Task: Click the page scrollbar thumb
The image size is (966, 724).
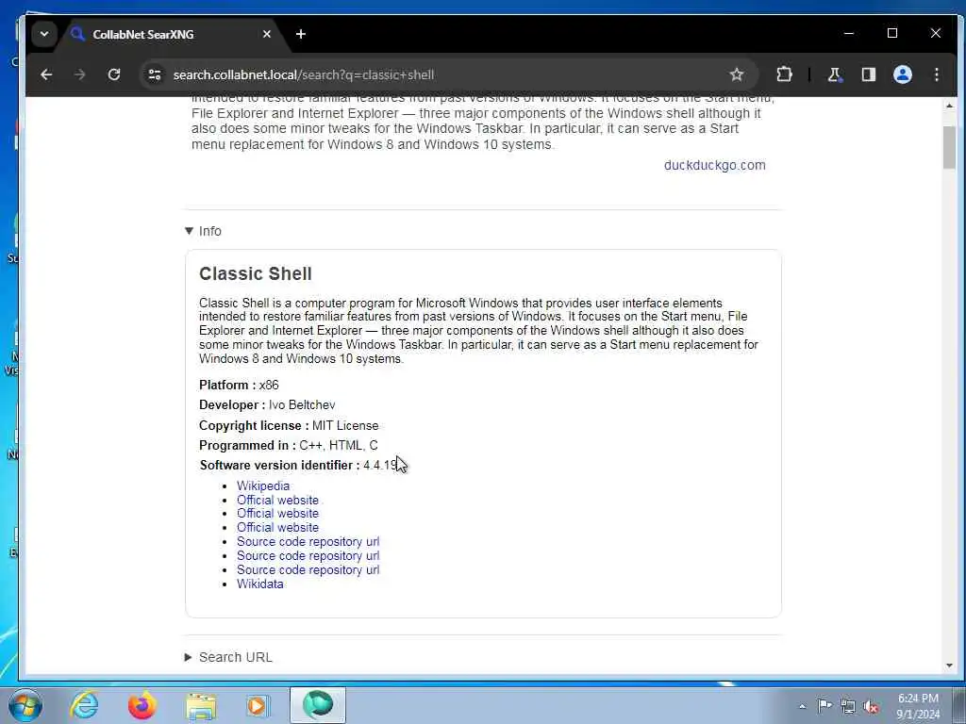Action: 949,147
